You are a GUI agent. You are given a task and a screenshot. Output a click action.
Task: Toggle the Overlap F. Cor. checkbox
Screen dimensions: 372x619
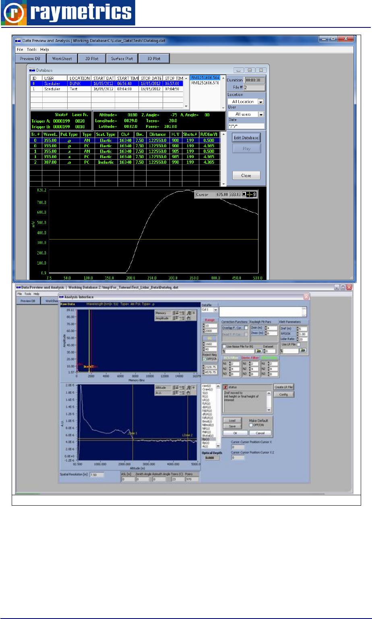pos(246,328)
